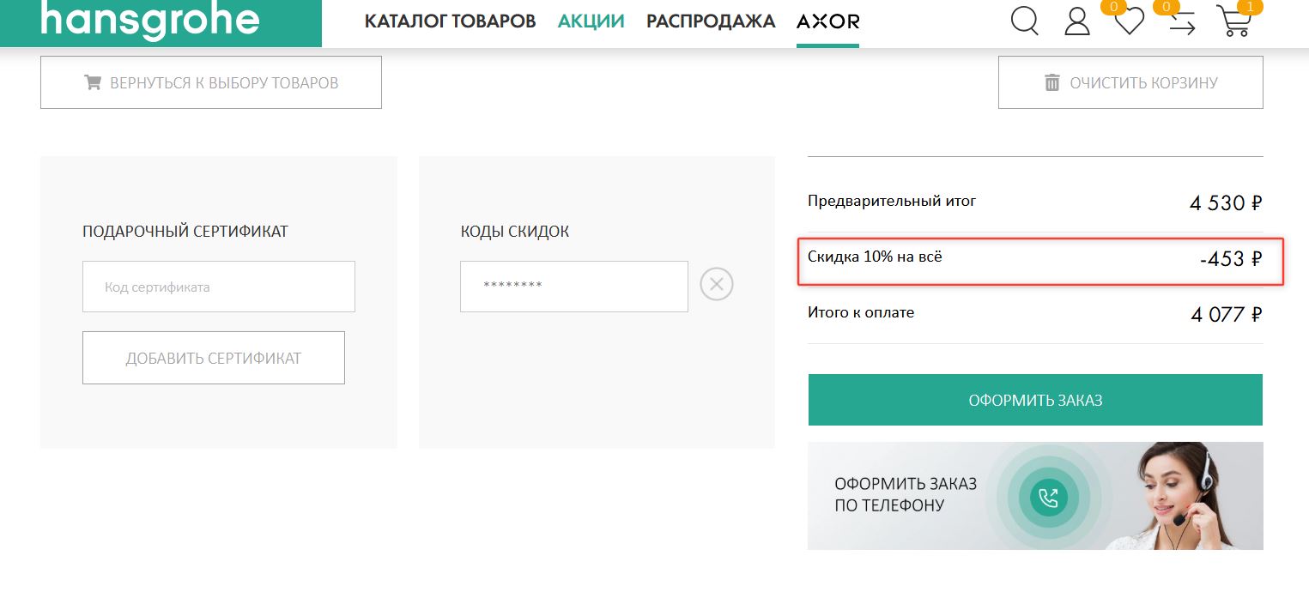This screenshot has height=598, width=1309.
Task: Go to the АКЦИИ section
Action: click(591, 21)
